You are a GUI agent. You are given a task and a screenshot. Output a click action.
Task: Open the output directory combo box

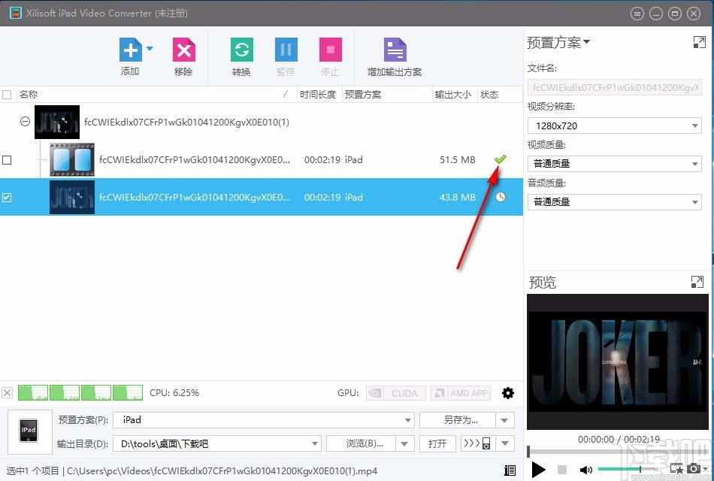(x=216, y=443)
